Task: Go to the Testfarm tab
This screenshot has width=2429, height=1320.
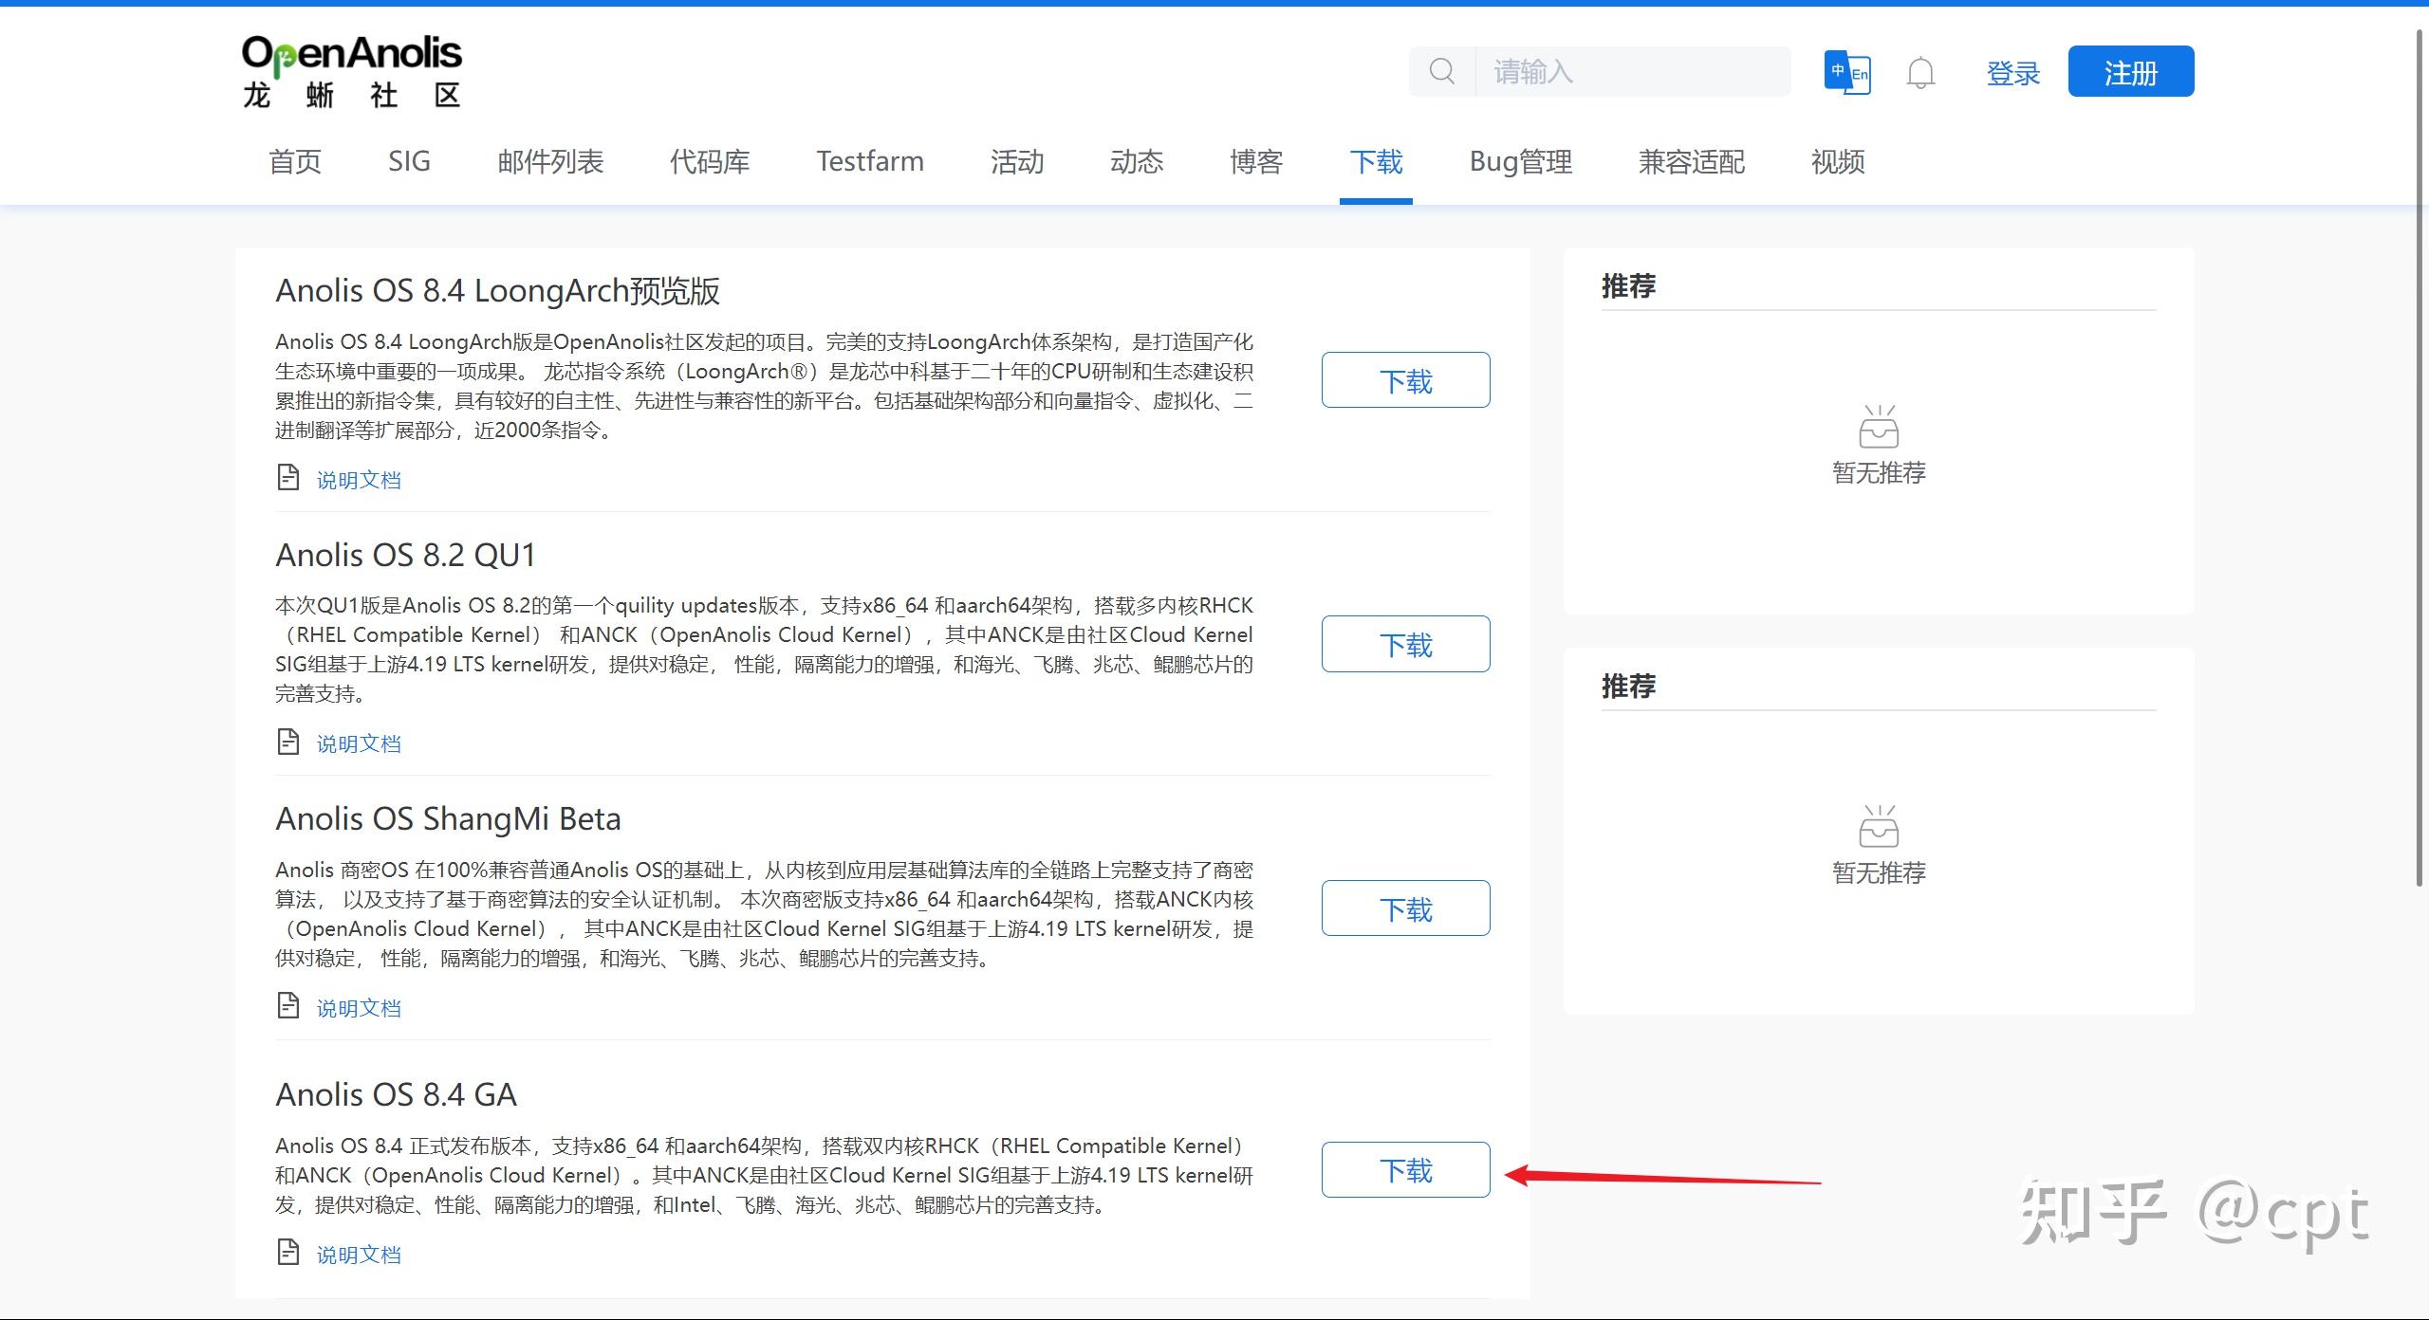Action: pyautogui.click(x=869, y=161)
